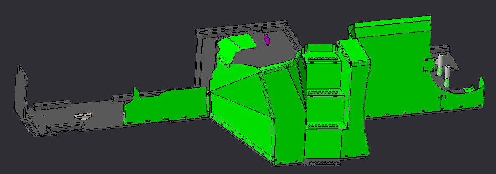Image resolution: width=496 pixels, height=174 pixels.
Task: Click the small green square bracket with four holes
Action: (430, 65)
